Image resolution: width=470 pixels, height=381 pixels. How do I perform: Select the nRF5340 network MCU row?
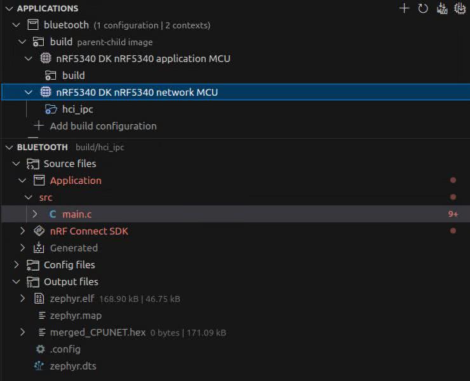click(x=137, y=93)
